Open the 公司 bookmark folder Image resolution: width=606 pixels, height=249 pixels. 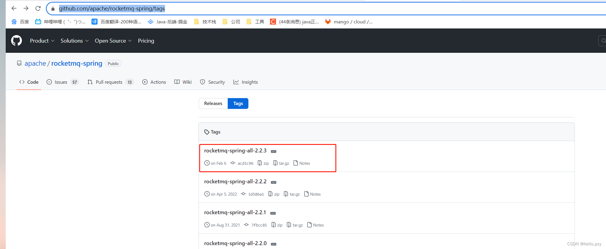point(231,22)
